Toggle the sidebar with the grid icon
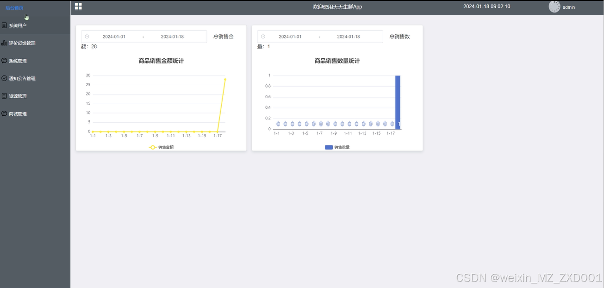This screenshot has width=604, height=288. pos(78,6)
